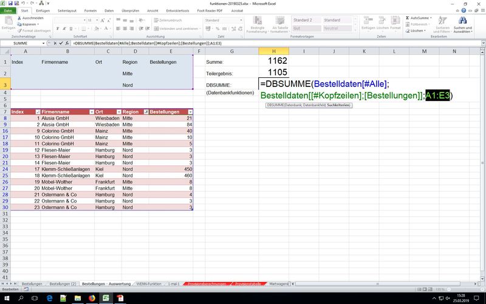Click the save icon in the quick access toolbar
Screen dimensions: 486x304
tap(10, 3)
